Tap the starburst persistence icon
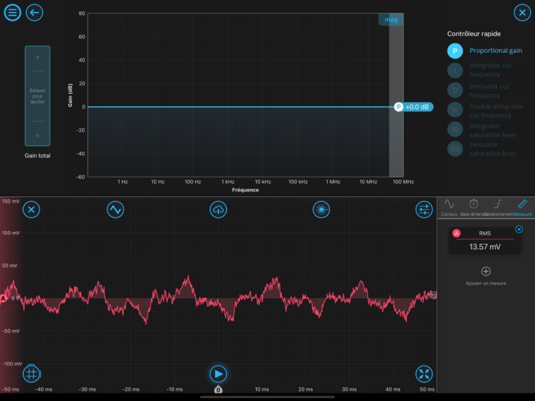Image resolution: width=535 pixels, height=401 pixels. tap(320, 210)
